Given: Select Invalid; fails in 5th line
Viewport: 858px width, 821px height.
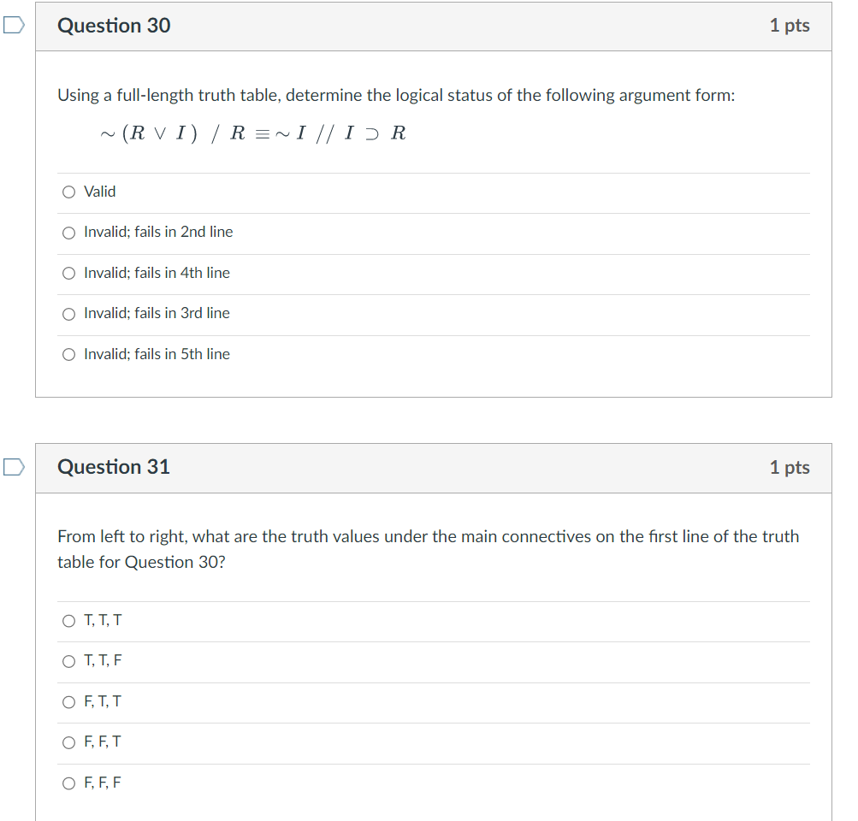Looking at the screenshot, I should [68, 354].
